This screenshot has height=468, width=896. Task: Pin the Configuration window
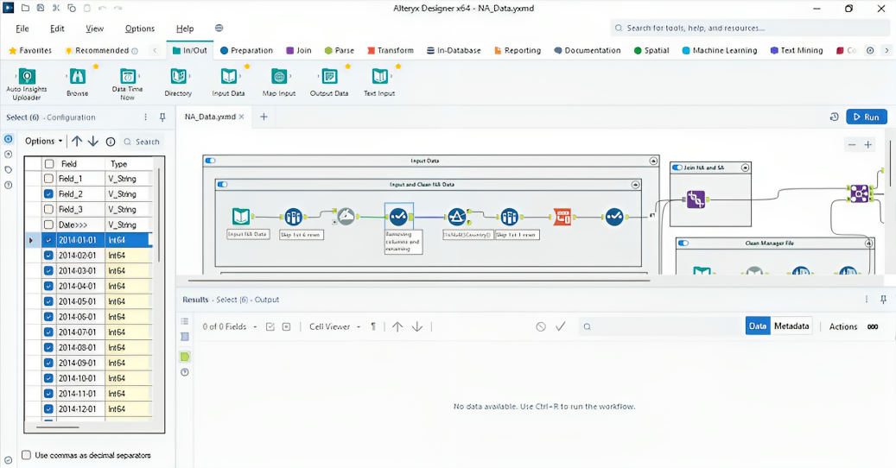(x=162, y=117)
